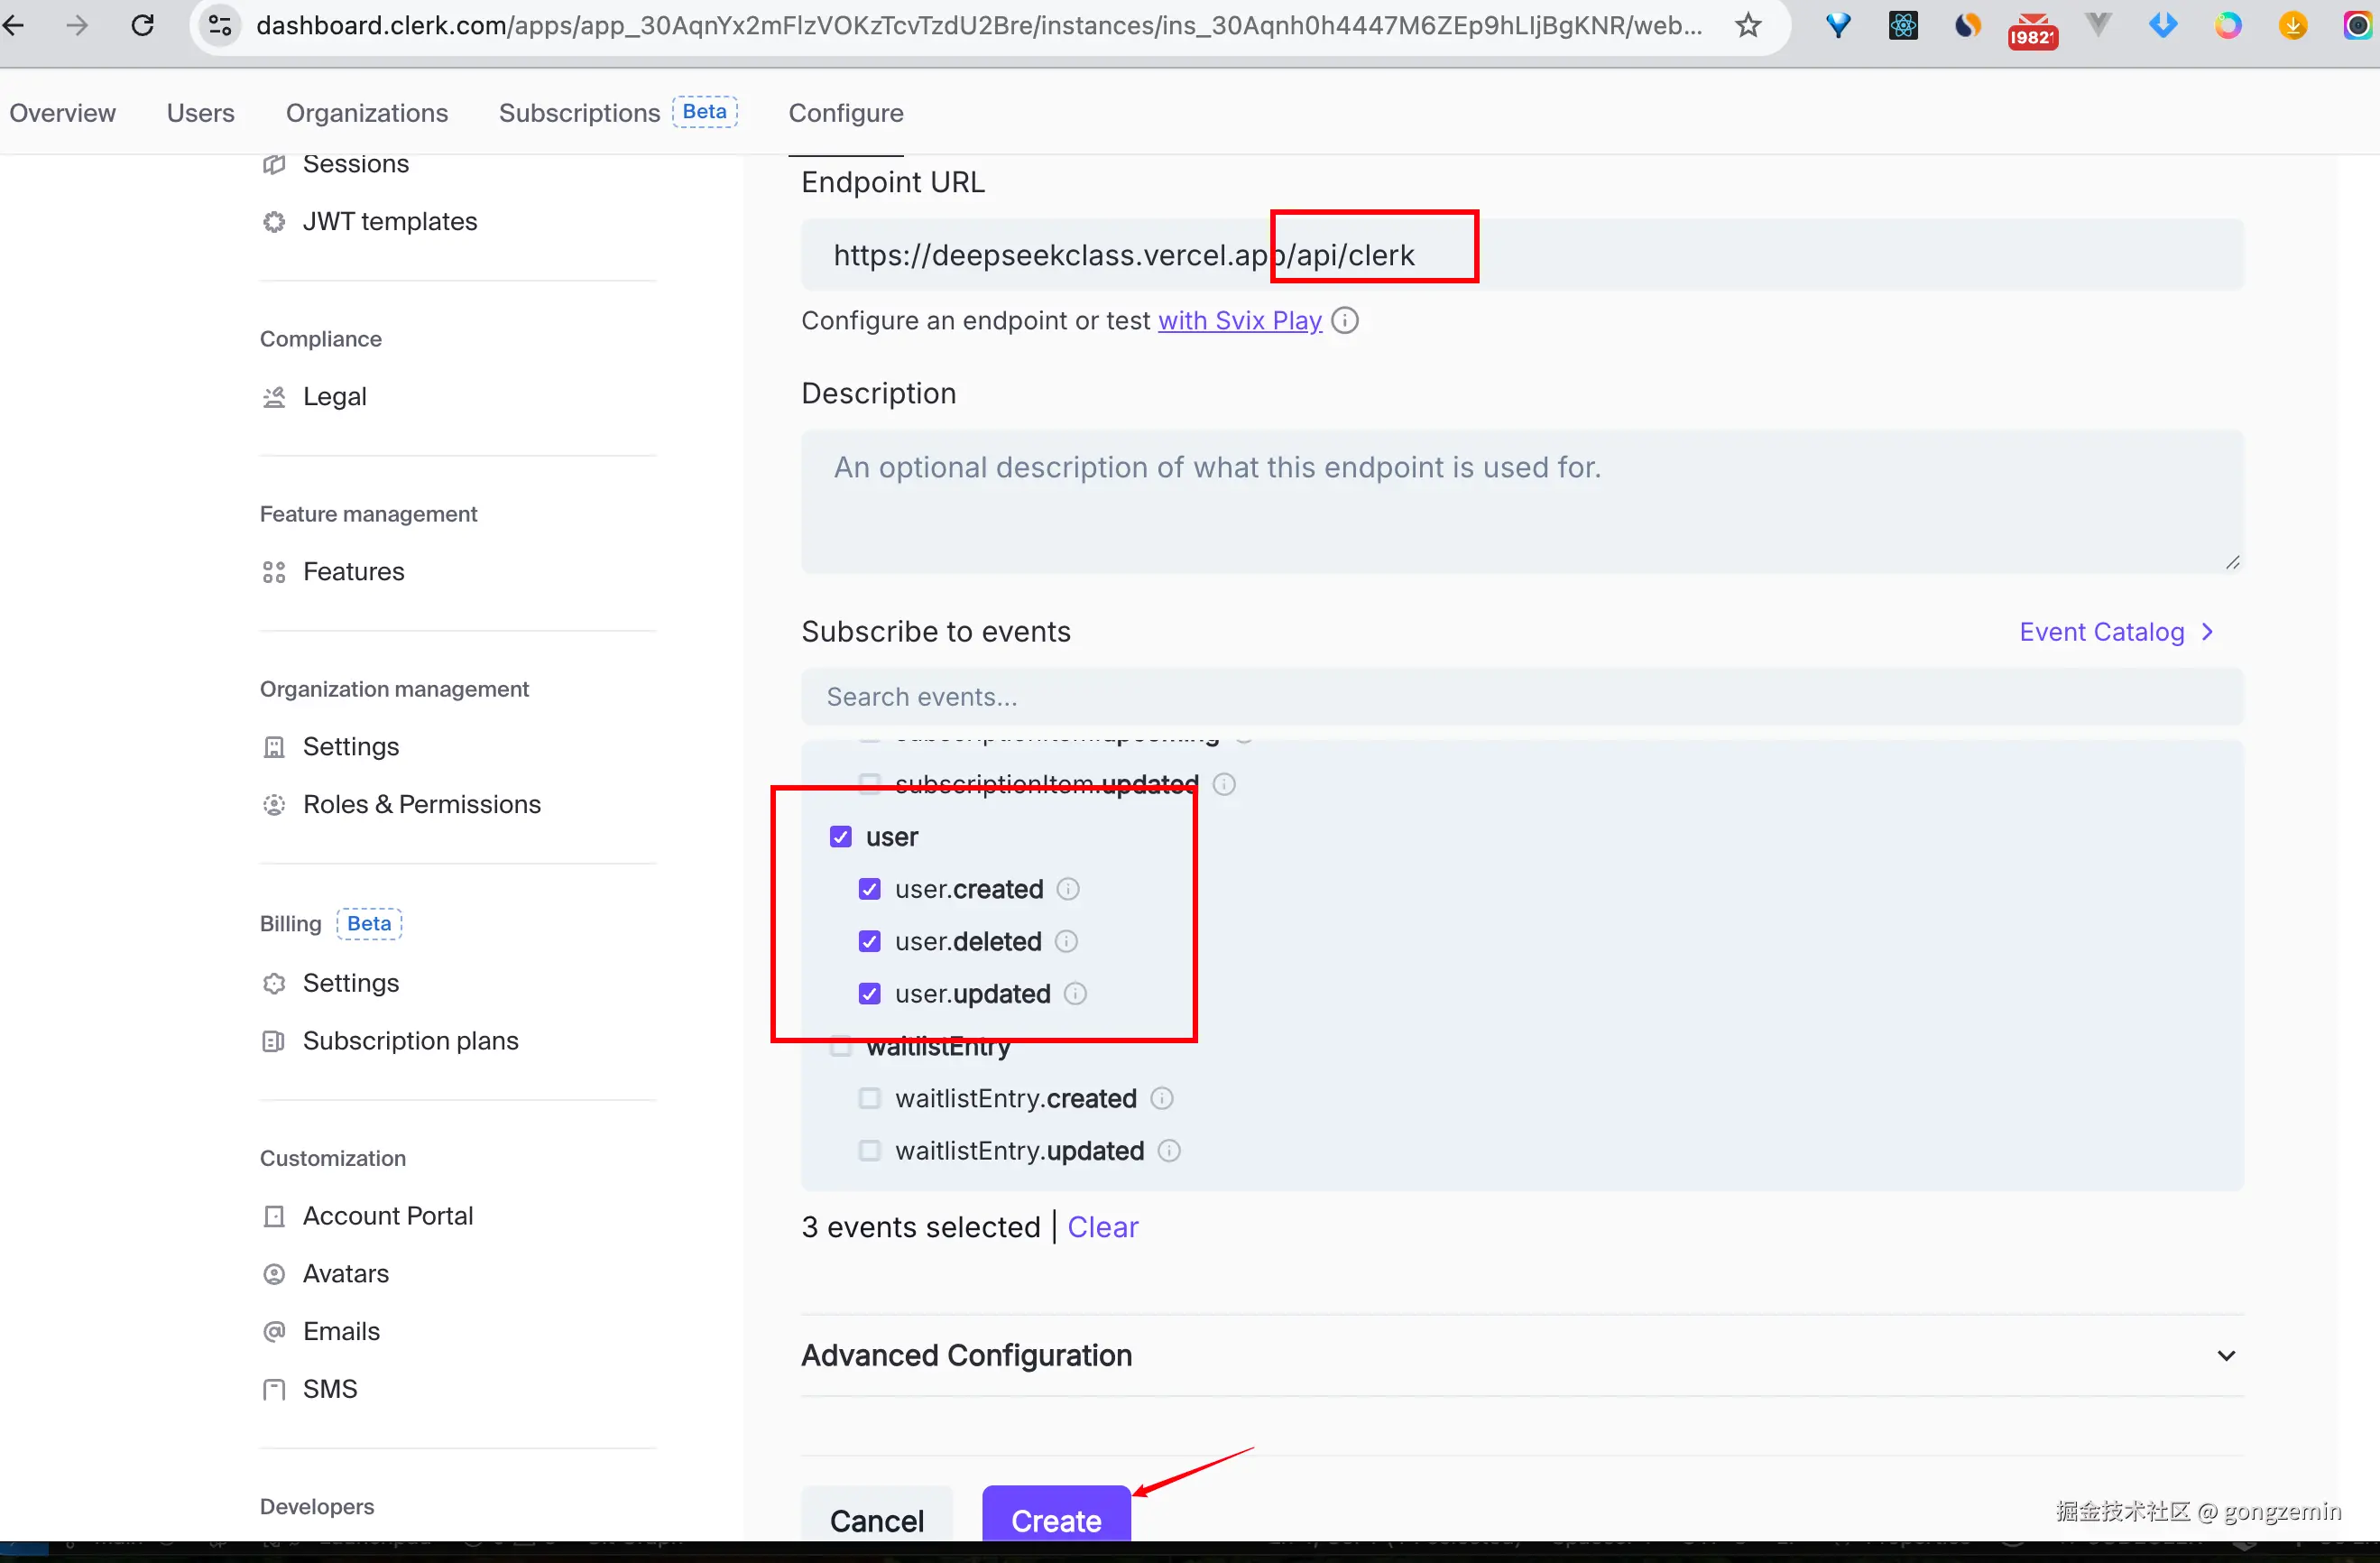Enable the waitlistEntry.created checkbox

(869, 1098)
